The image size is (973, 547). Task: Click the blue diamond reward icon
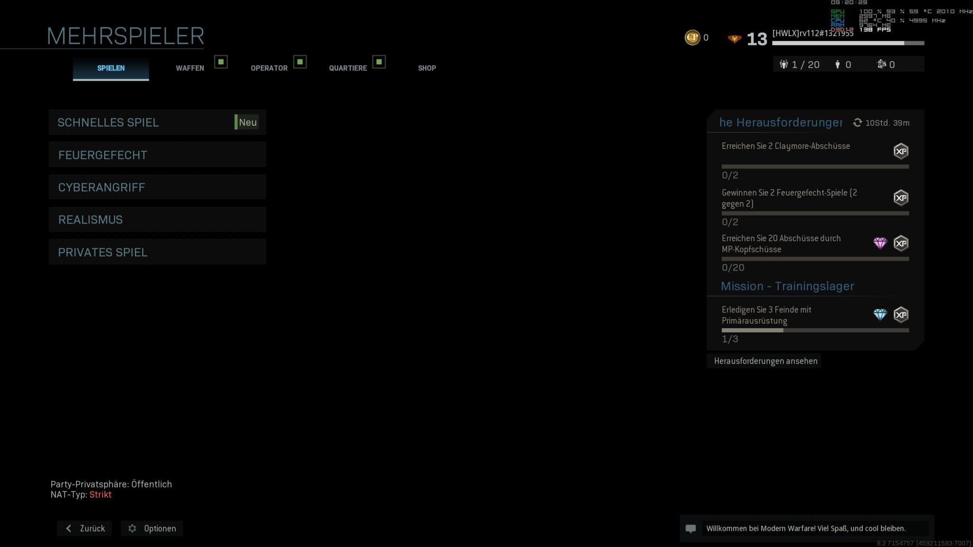click(880, 315)
